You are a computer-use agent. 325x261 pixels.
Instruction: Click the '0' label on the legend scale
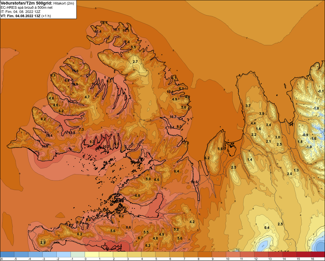85,259
